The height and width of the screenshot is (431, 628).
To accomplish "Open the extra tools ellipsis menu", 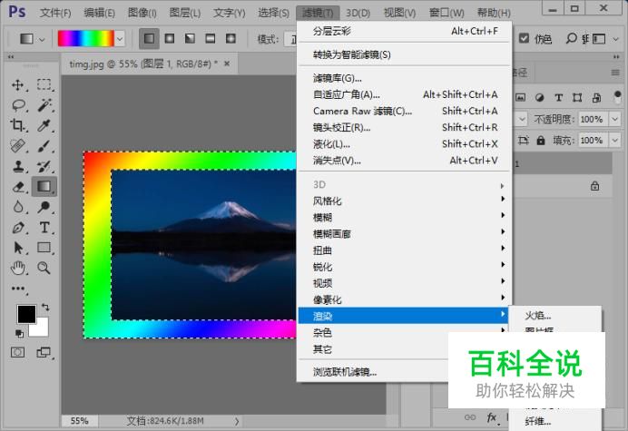I will 18,289.
